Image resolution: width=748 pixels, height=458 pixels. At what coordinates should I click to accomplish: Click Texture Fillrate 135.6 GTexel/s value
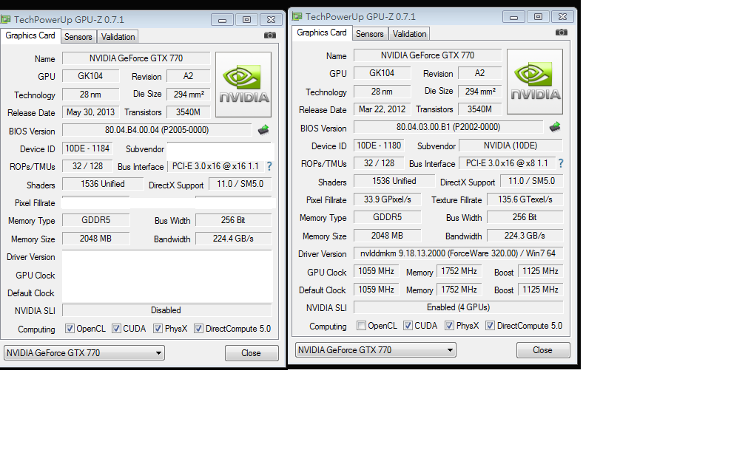point(525,199)
